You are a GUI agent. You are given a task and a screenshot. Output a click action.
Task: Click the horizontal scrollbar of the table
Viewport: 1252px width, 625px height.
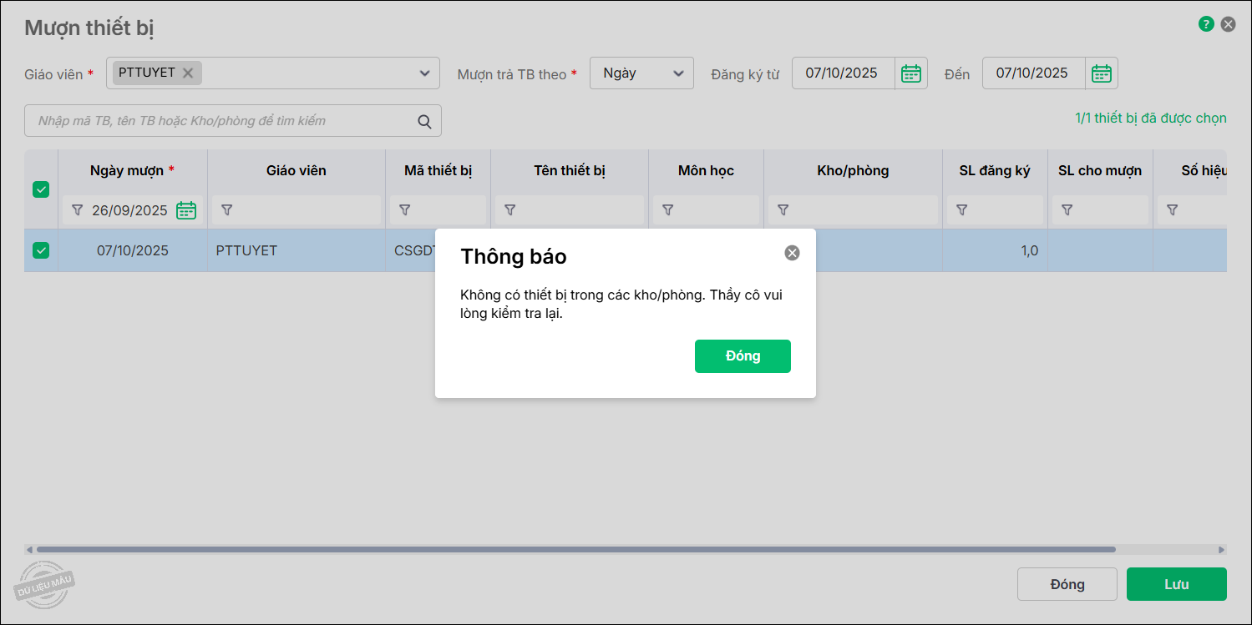click(576, 550)
